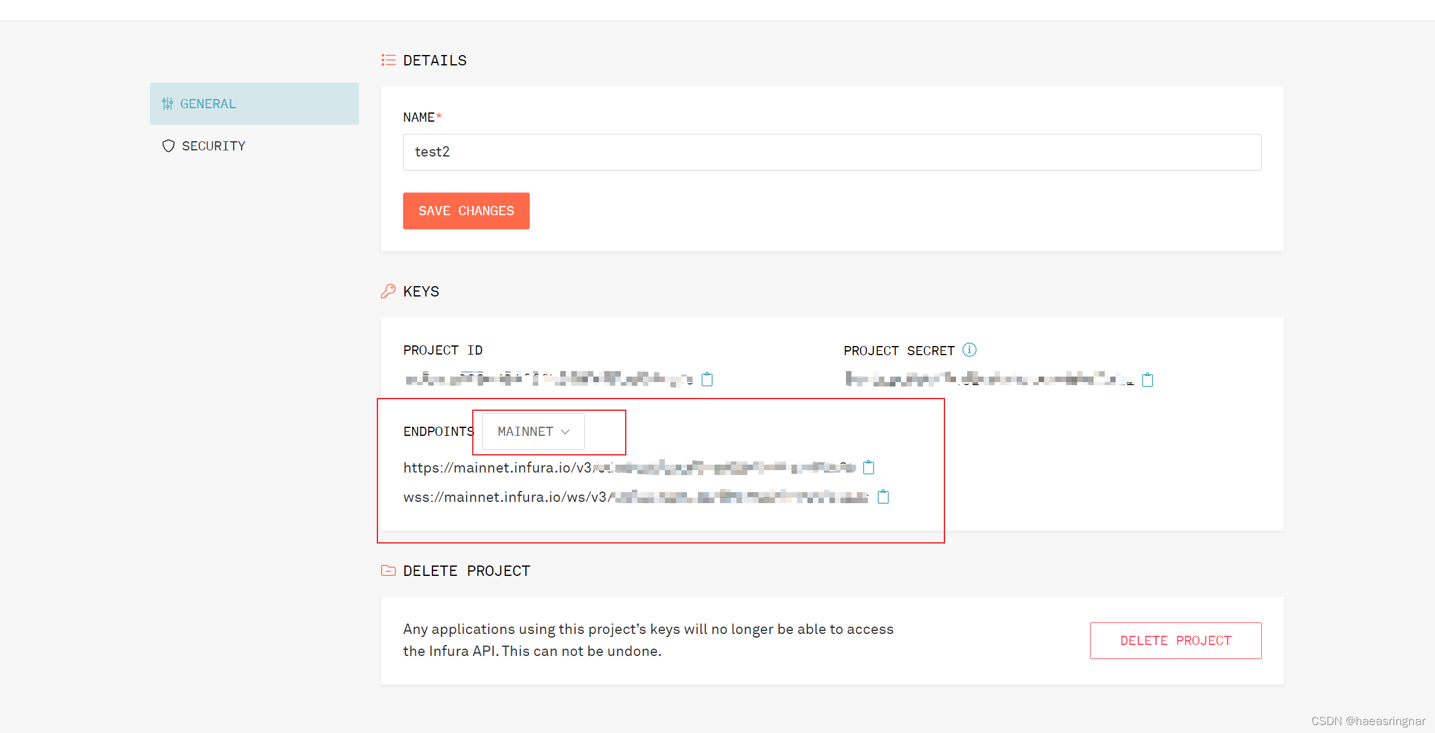
Task: Click the Project Secret info icon
Action: coord(970,350)
